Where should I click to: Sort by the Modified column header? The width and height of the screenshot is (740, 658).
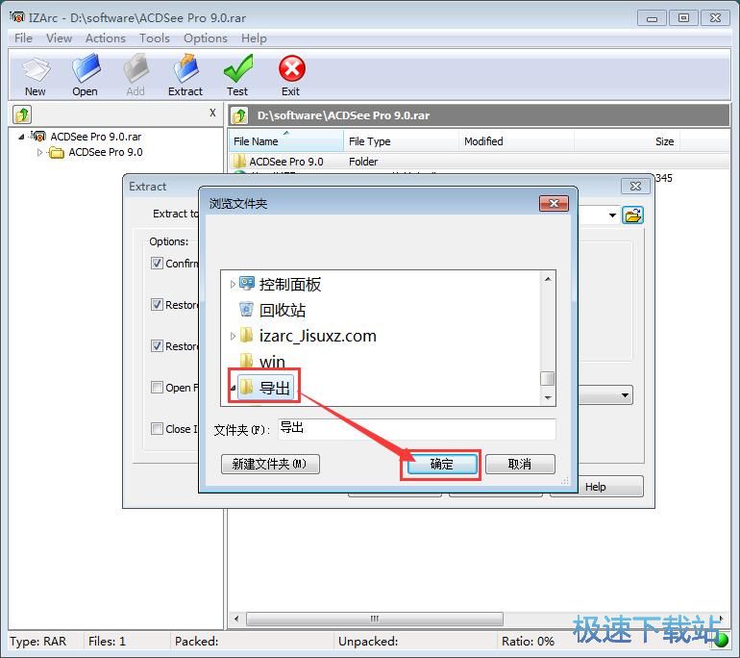coord(516,141)
